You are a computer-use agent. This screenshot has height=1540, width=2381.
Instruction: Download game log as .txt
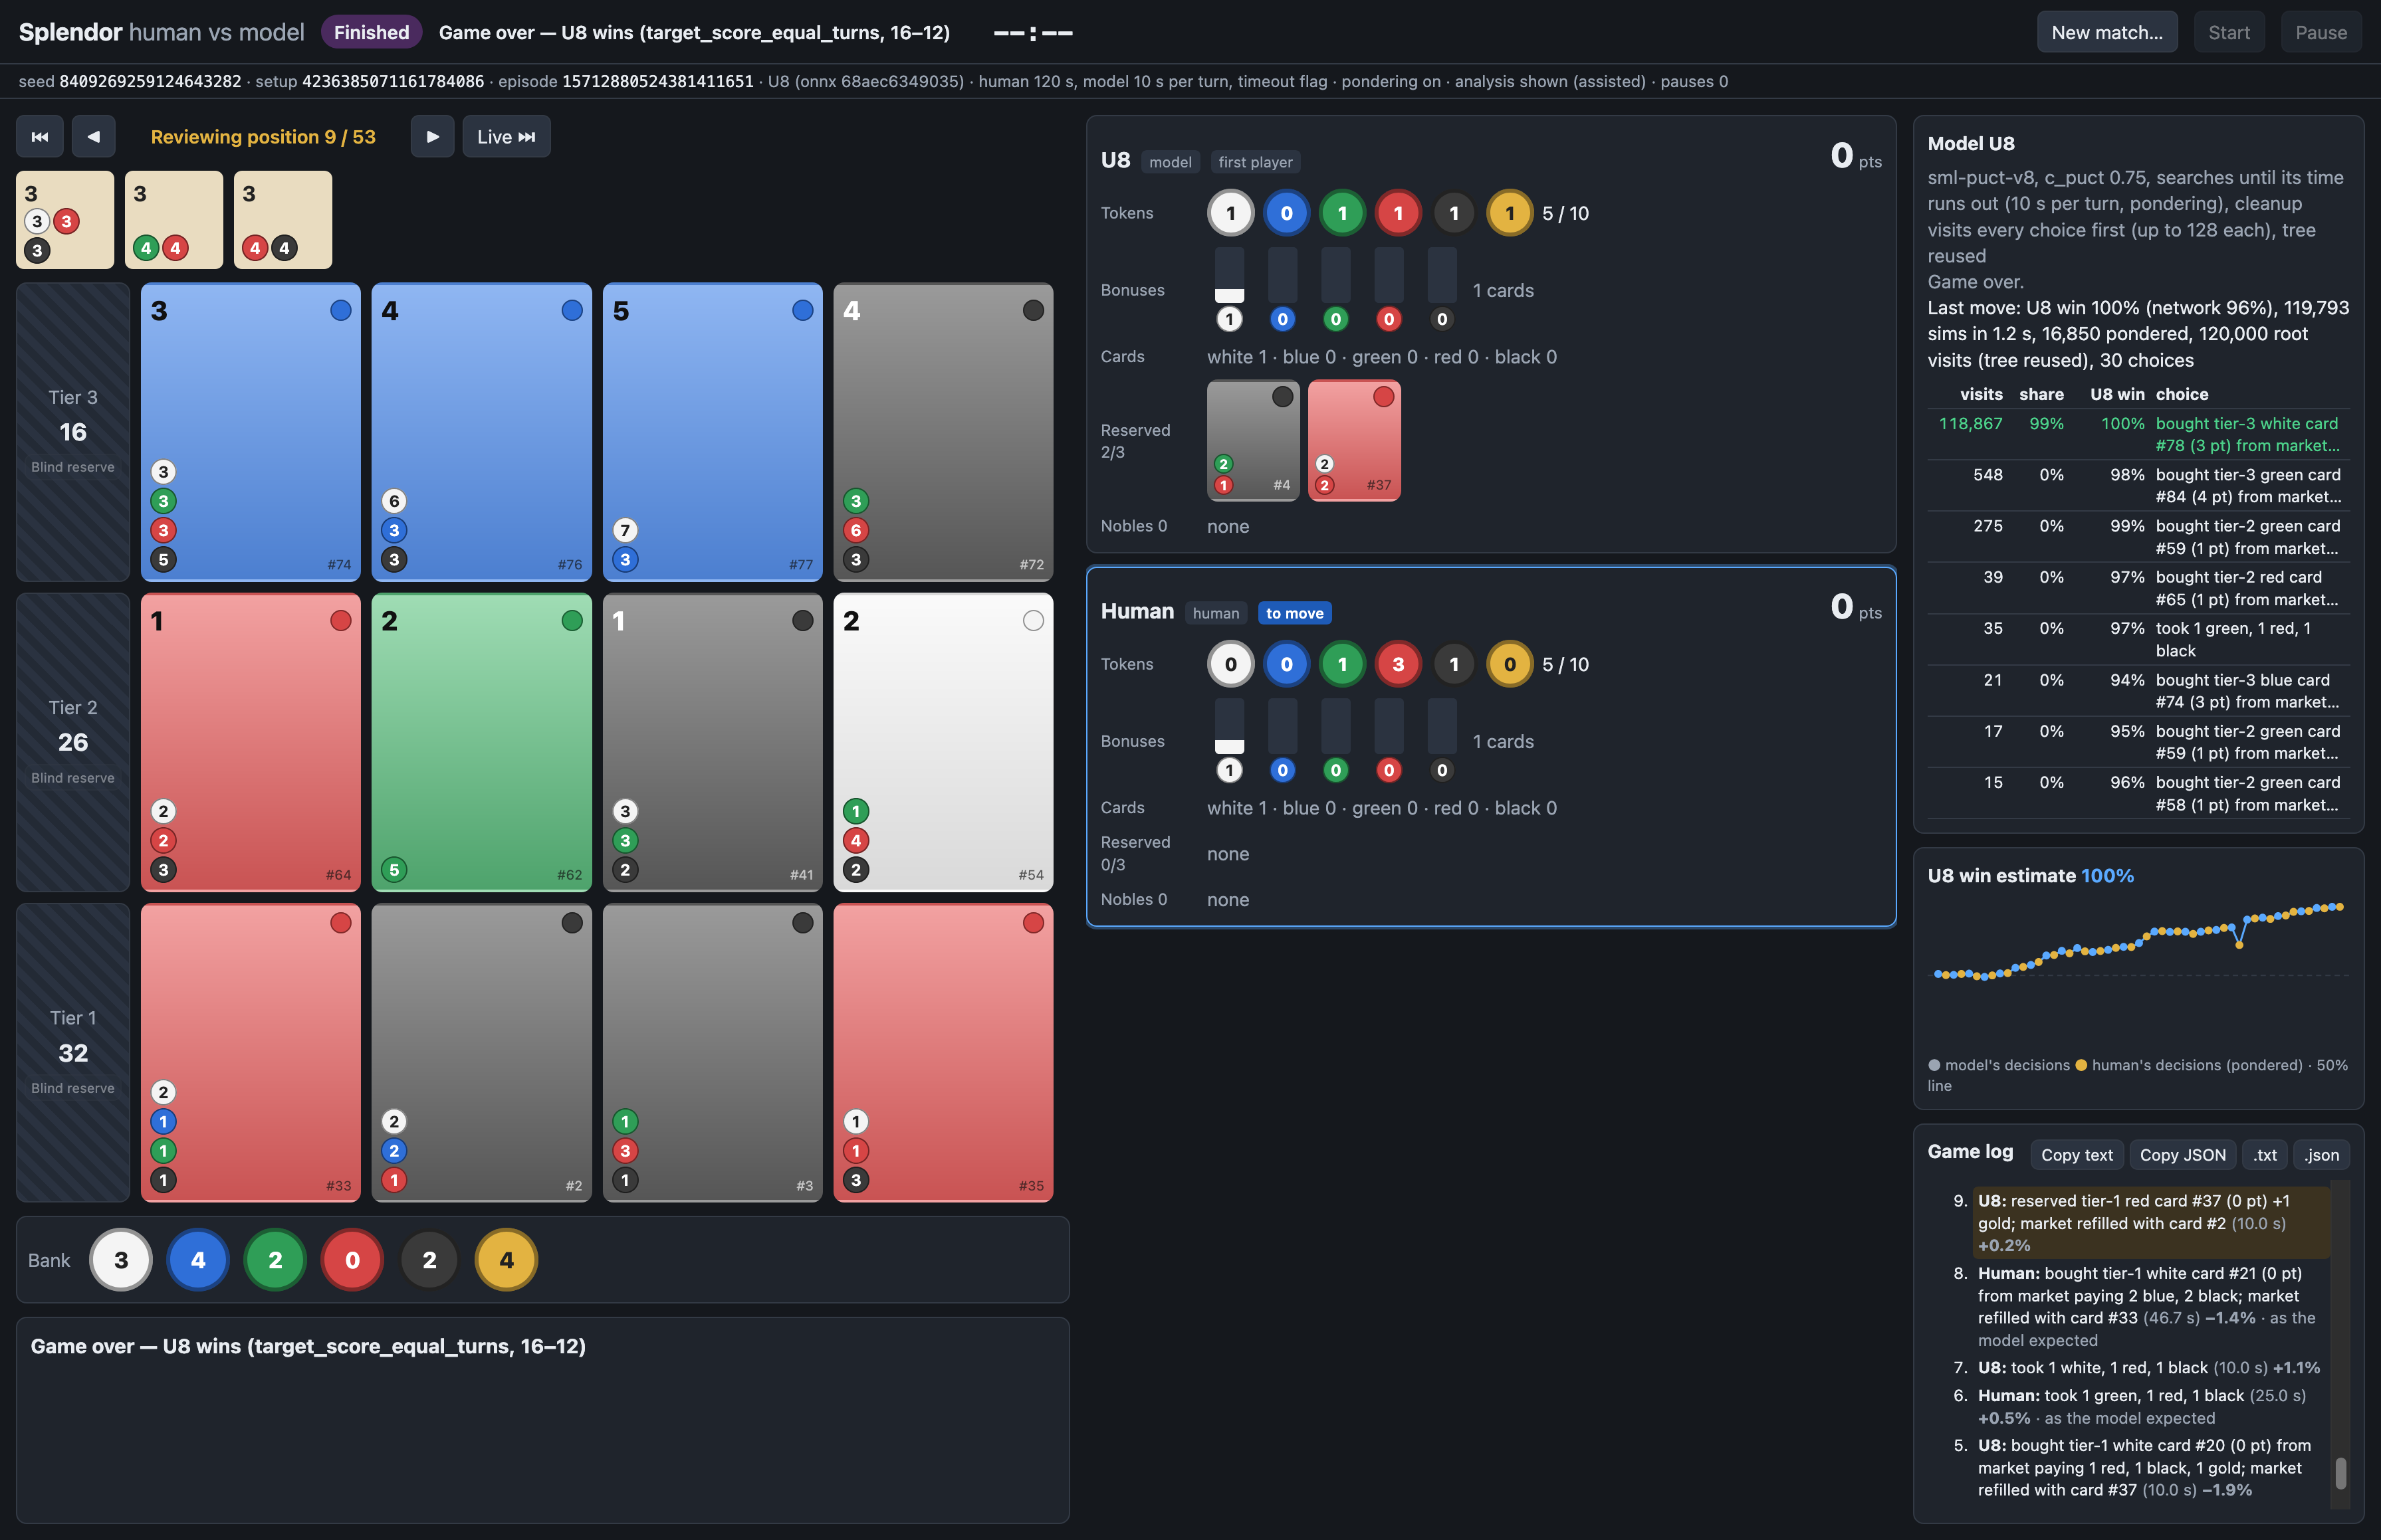click(x=2265, y=1155)
